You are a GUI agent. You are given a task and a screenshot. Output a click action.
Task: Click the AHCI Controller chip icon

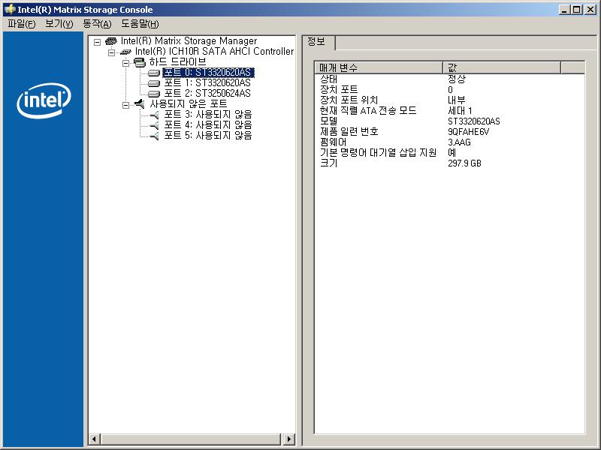[125, 52]
